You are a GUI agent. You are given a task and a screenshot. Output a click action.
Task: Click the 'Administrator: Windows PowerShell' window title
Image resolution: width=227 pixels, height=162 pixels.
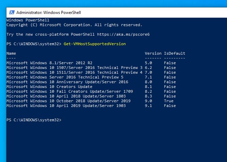pos(48,13)
